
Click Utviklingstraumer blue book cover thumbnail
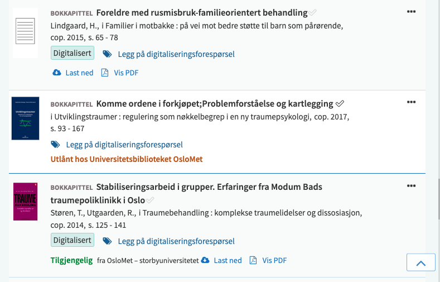[25, 118]
